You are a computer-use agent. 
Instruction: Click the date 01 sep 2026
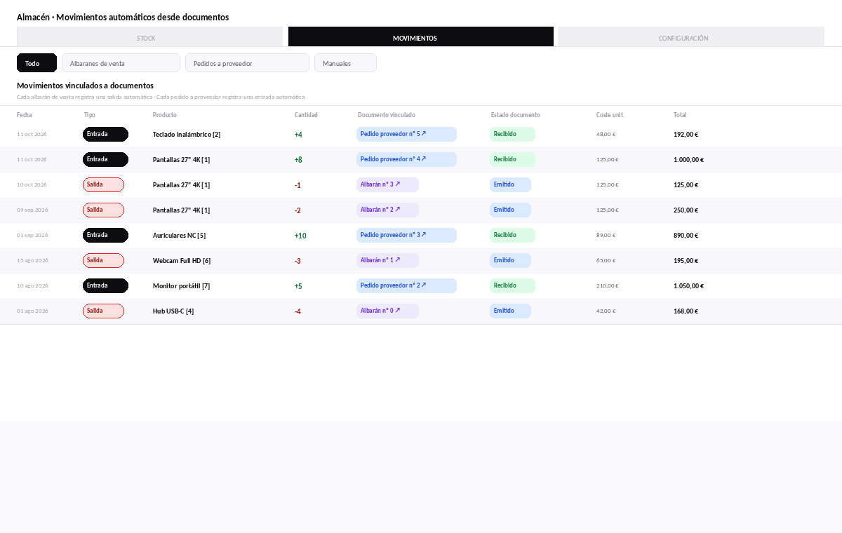tap(32, 236)
